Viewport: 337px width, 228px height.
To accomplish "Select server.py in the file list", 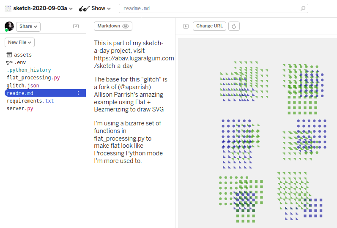I will [x=20, y=109].
